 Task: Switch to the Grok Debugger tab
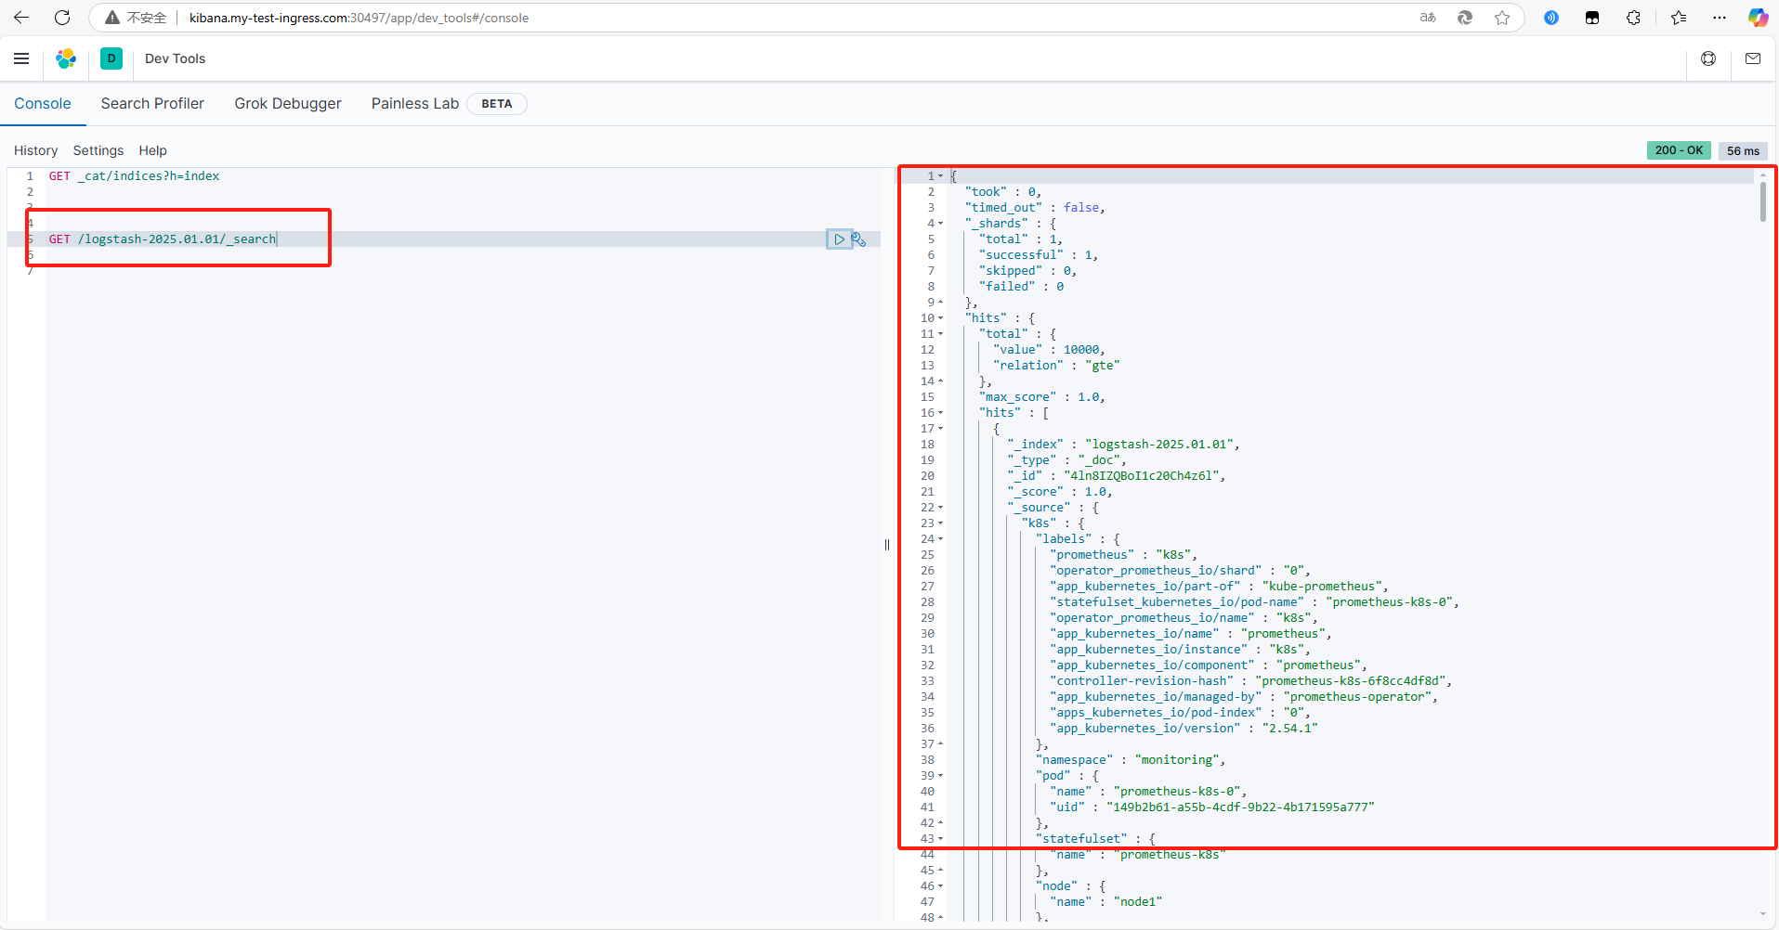pyautogui.click(x=288, y=104)
